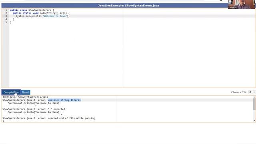The image size is (256, 144).
Task: Click the output scrollbar up arrow
Action: pyautogui.click(x=254, y=97)
